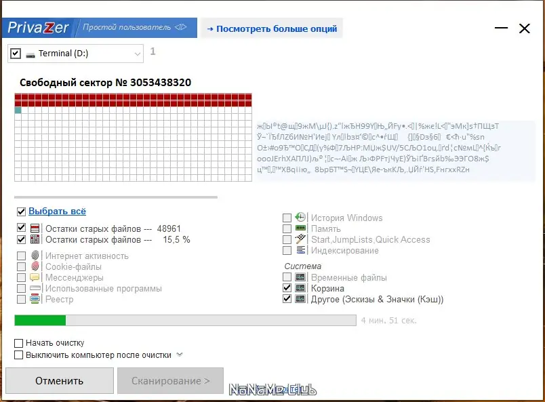The image size is (545, 402).
Task: Click the value 15,5 %
Action: 176,239
